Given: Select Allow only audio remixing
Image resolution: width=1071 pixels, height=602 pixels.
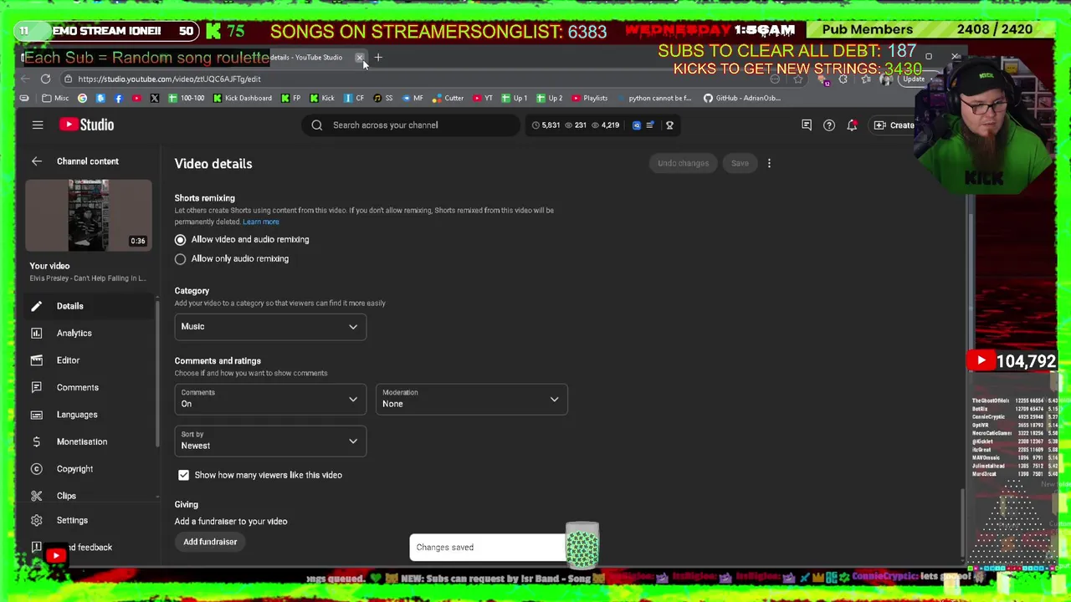Looking at the screenshot, I should tap(180, 259).
